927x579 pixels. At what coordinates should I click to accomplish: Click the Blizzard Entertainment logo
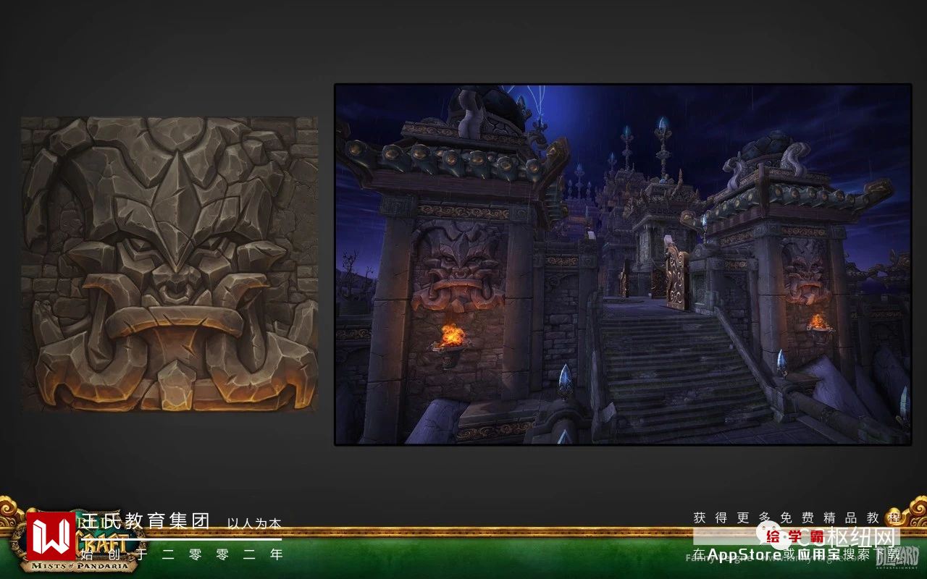[x=897, y=559]
